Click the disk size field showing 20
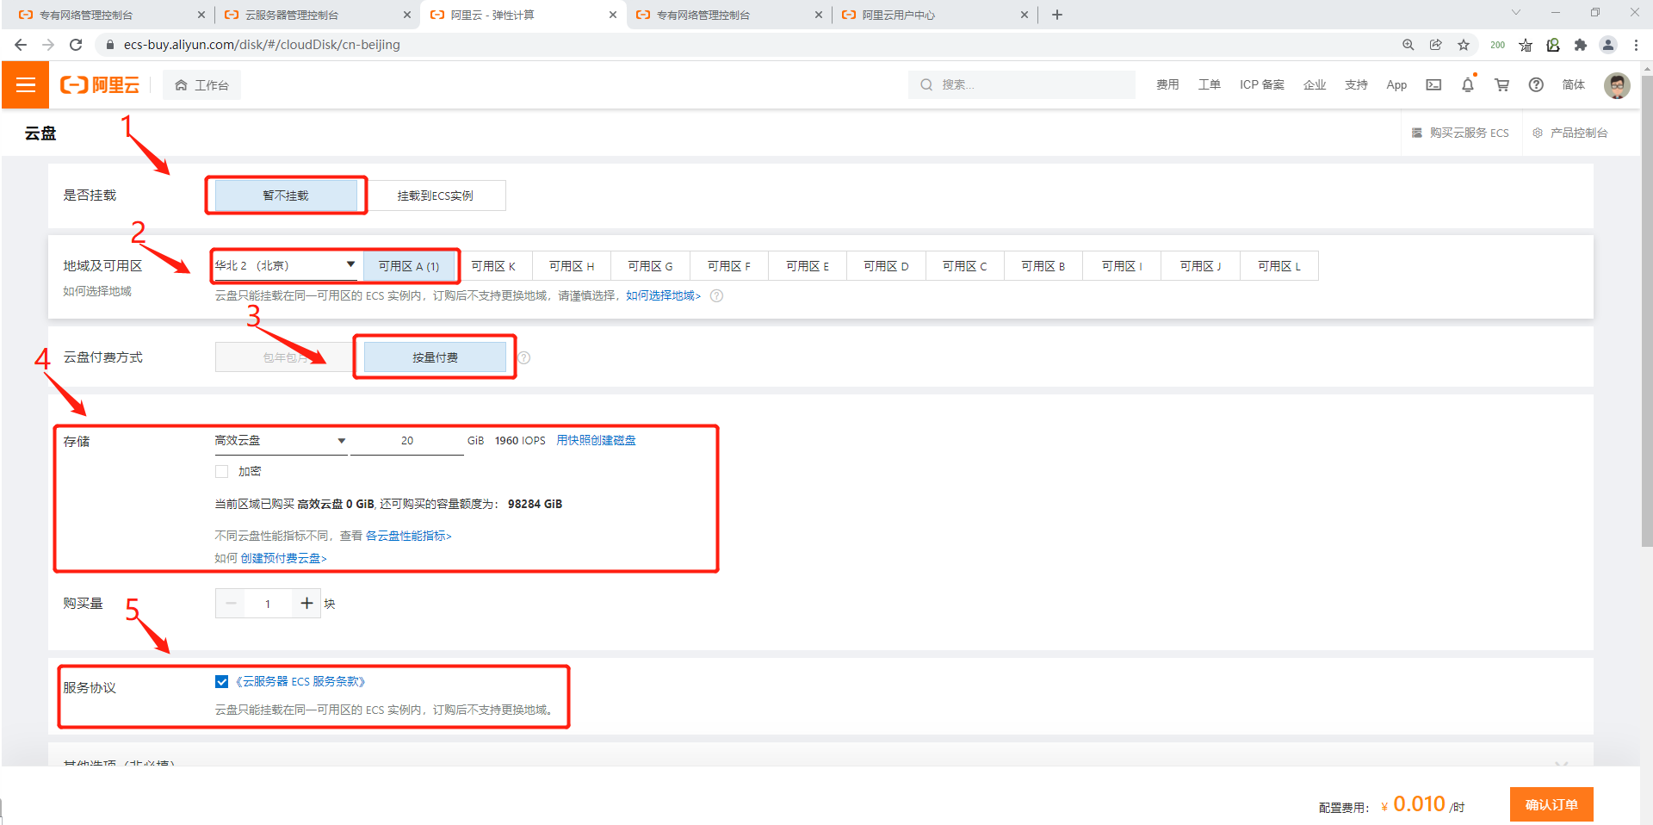The image size is (1653, 825). click(407, 440)
